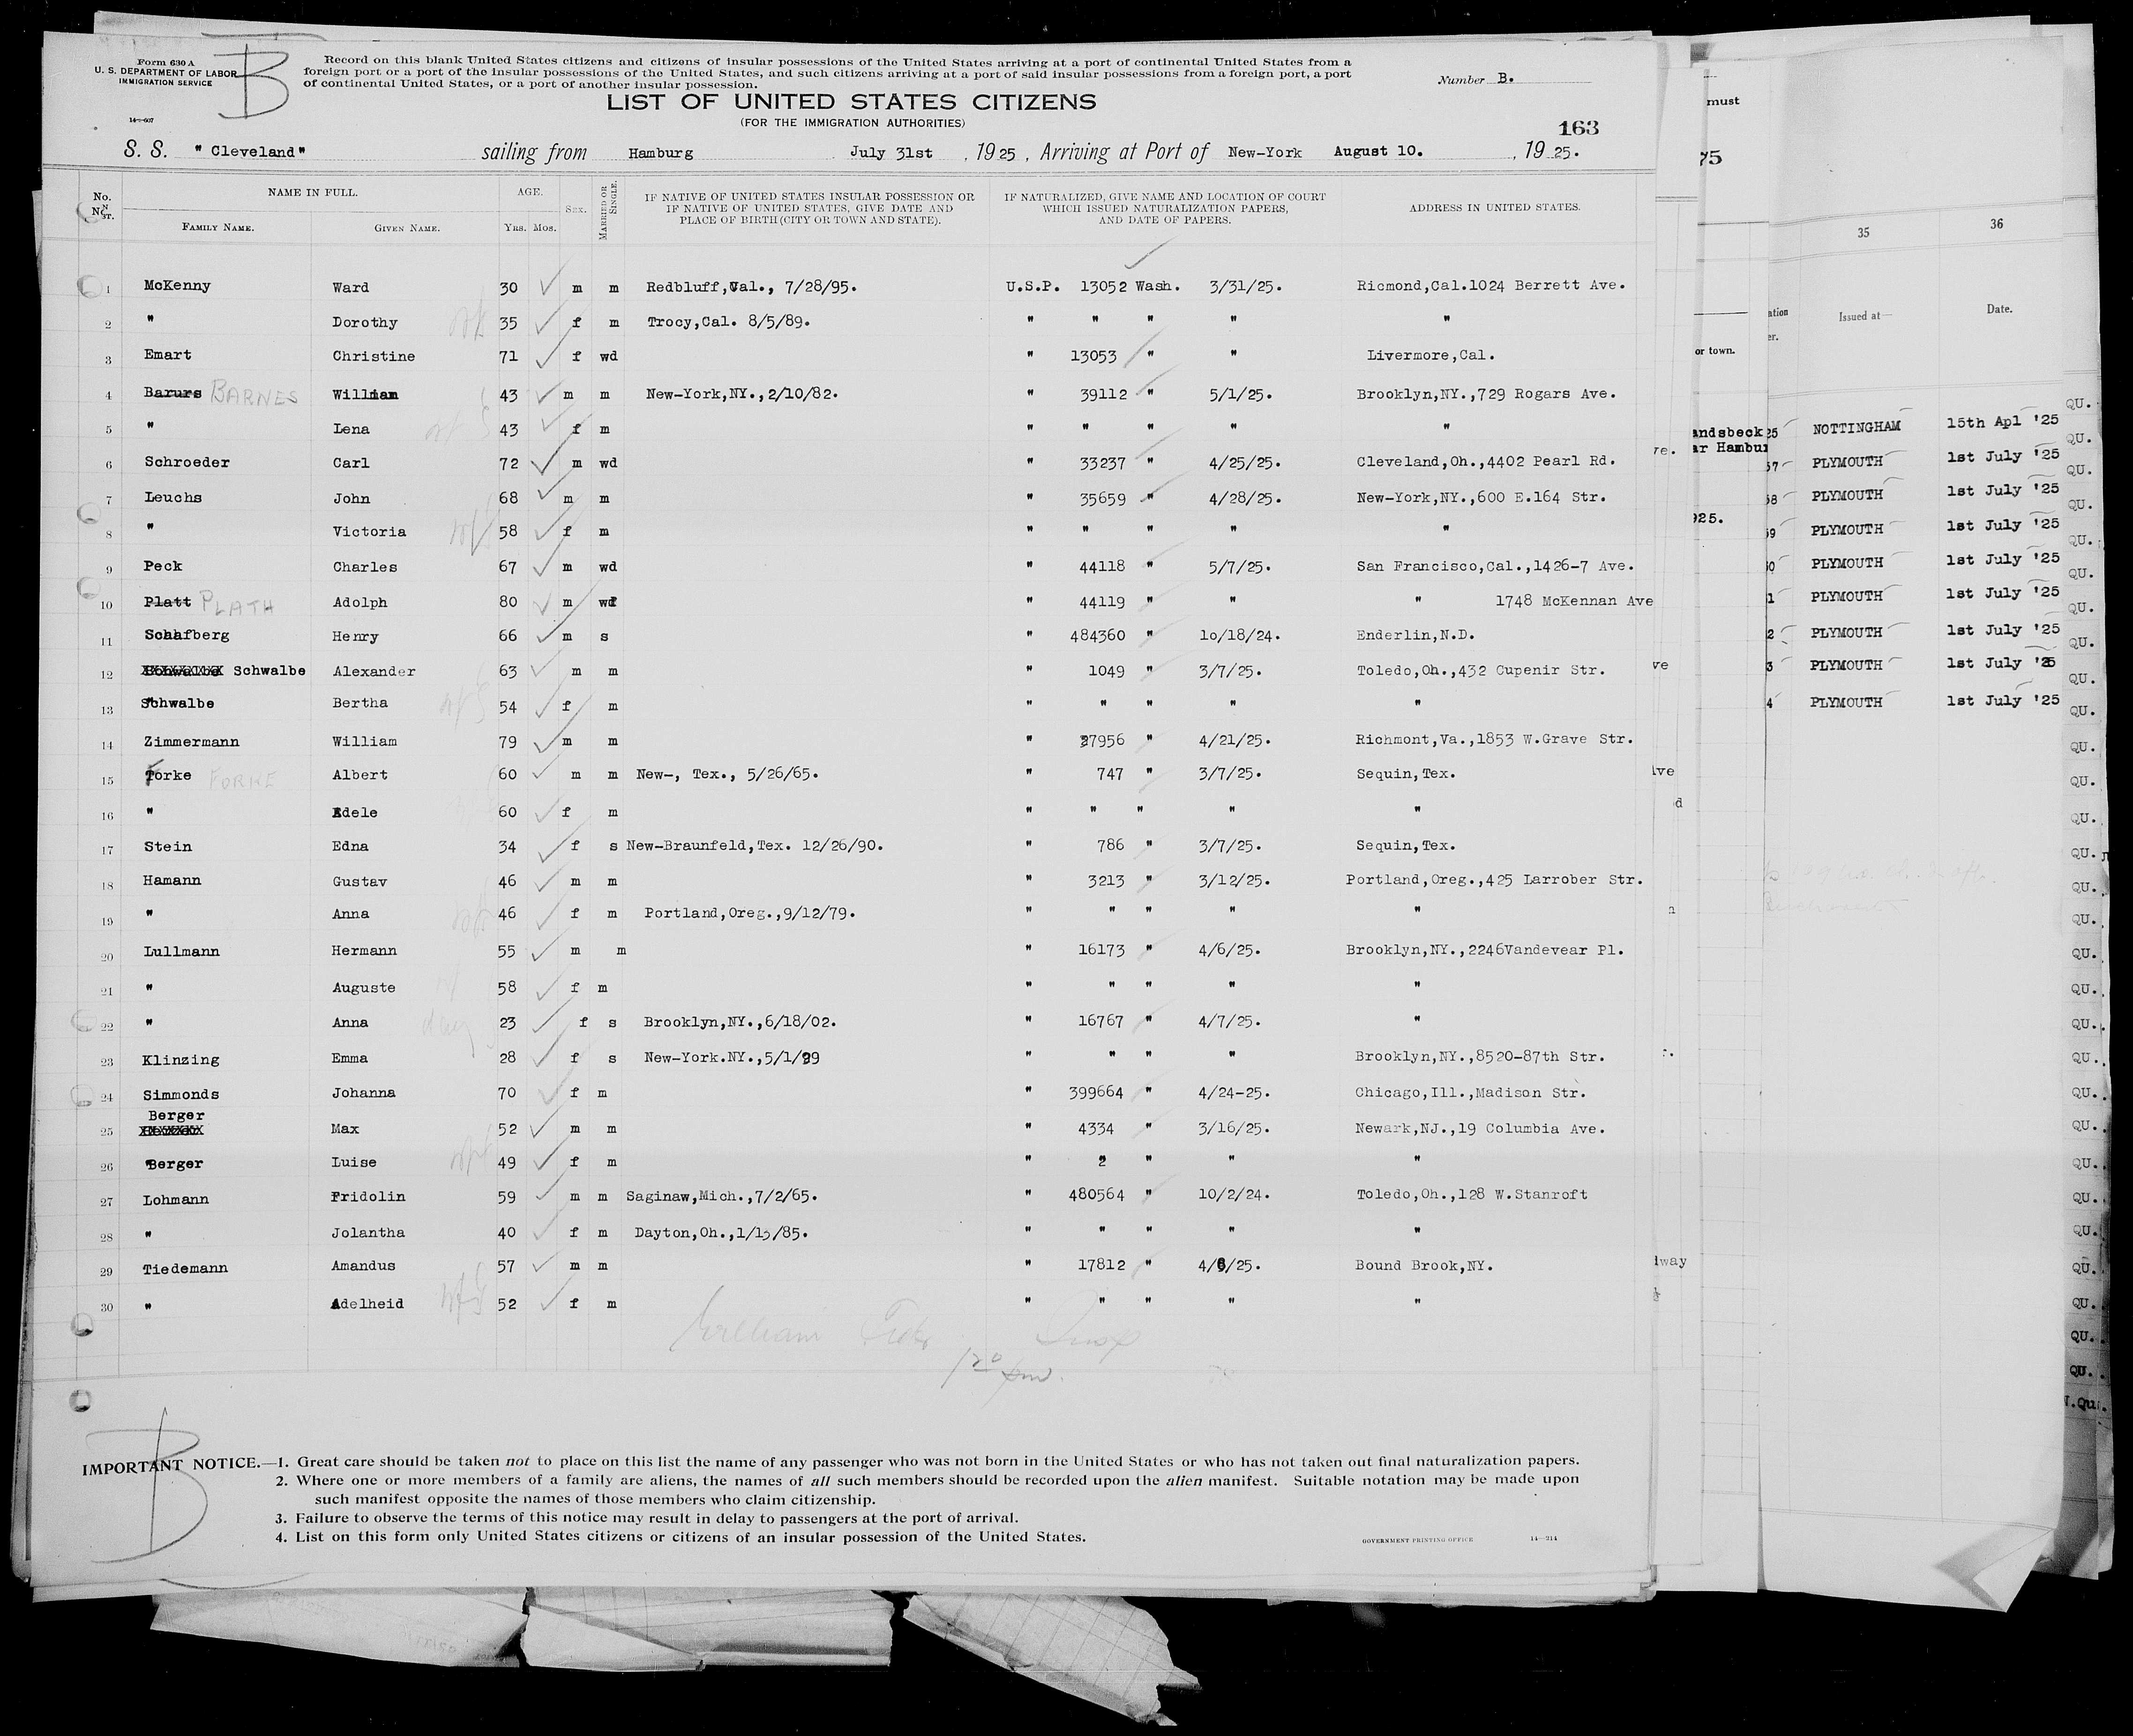The height and width of the screenshot is (1736, 2133).
Task: Select family name 'Schafberg'
Action: coord(186,635)
